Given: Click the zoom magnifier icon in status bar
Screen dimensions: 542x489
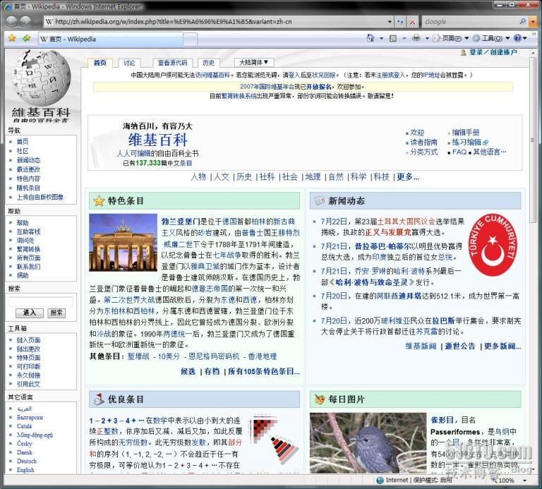Looking at the screenshot, I should [495, 481].
